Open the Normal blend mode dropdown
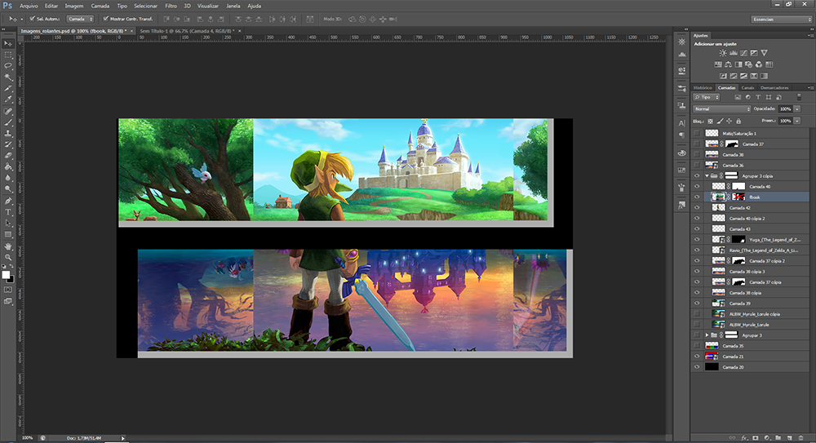This screenshot has height=443, width=816. click(x=722, y=109)
